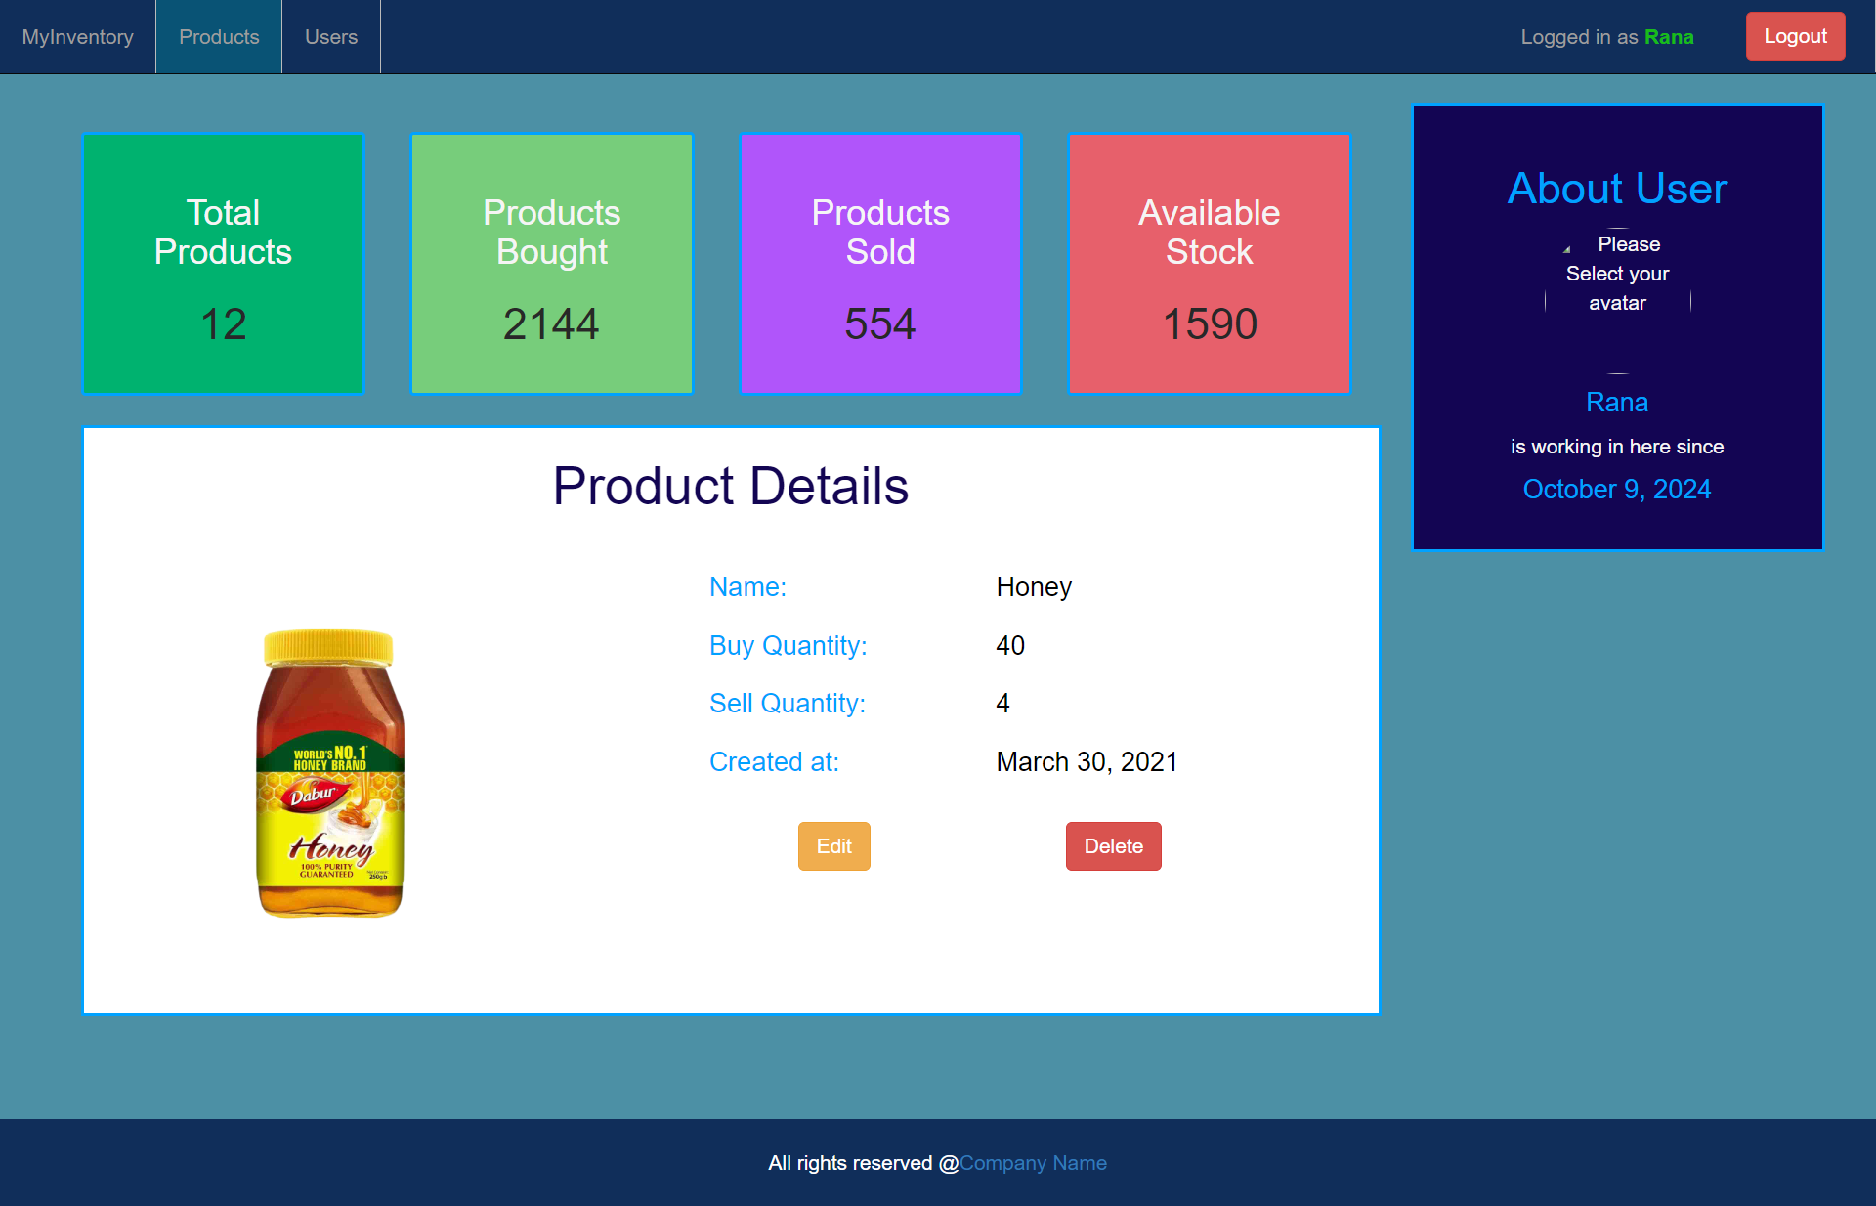Viewport: 1876px width, 1206px height.
Task: Click the Delete product button
Action: click(x=1114, y=846)
